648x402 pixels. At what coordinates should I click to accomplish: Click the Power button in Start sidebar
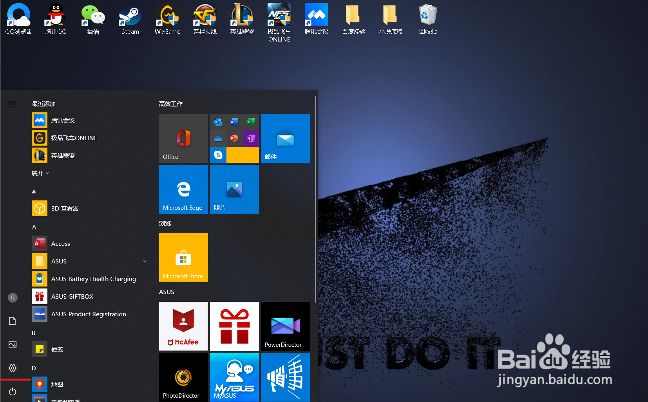coord(13,391)
